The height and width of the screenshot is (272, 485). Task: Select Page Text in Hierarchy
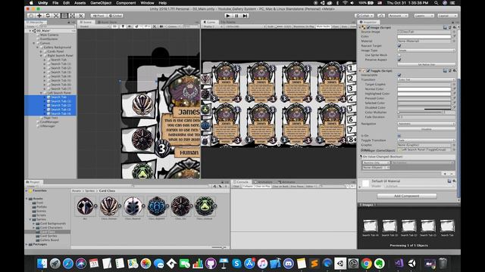point(51,118)
